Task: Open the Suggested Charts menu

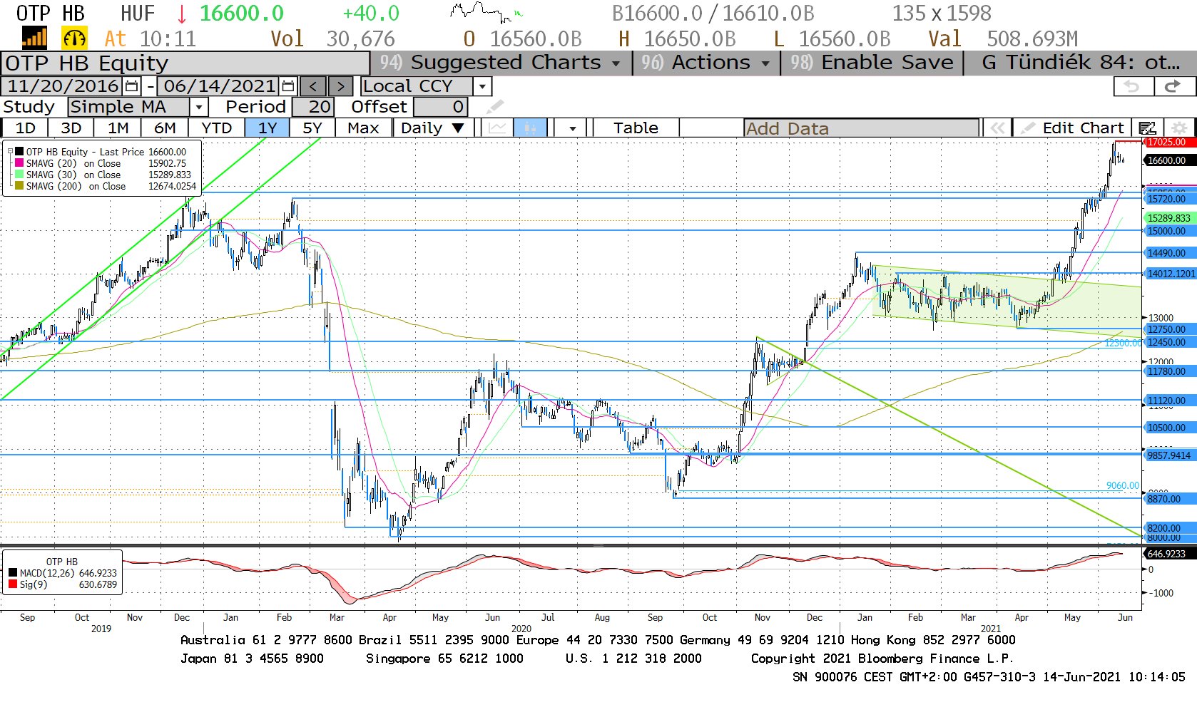Action: tap(501, 63)
